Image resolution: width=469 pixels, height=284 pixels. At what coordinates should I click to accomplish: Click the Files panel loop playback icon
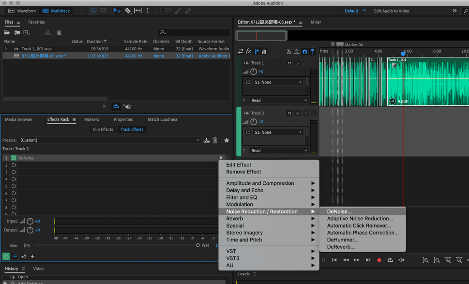116,106
